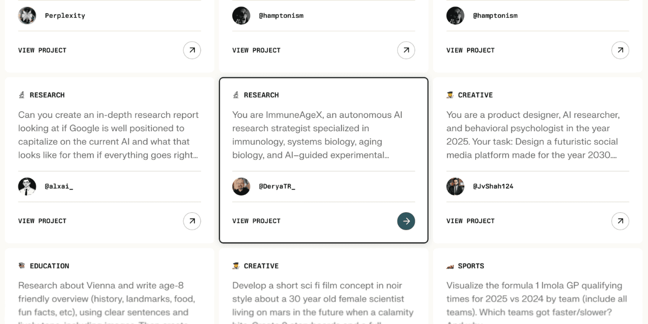Screen dimensions: 648x324
Task: Click the @alxai_ username
Action: (59, 186)
